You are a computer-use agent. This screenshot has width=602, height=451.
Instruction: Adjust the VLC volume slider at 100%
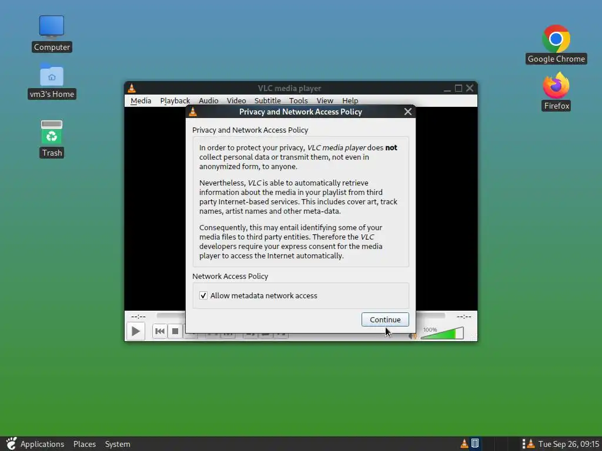(442, 334)
